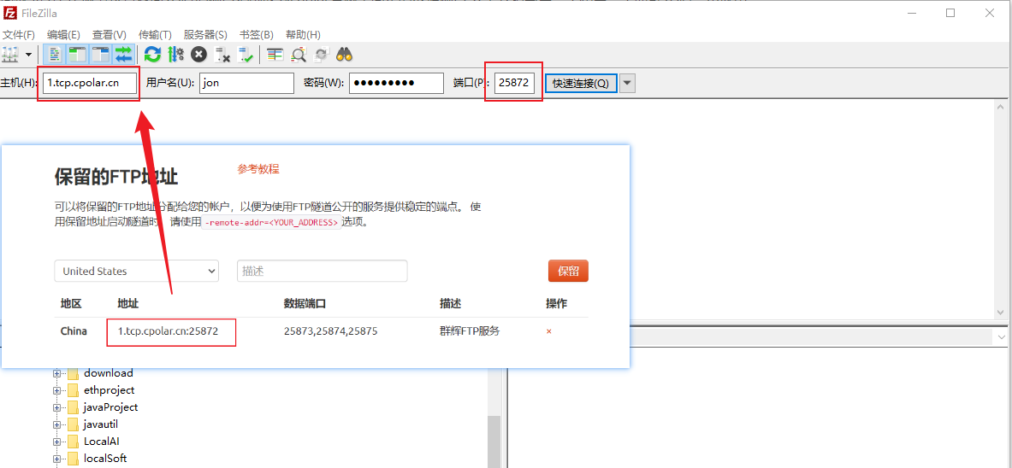
Task: Open the Site Manager dropdown arrow
Action: coord(28,55)
